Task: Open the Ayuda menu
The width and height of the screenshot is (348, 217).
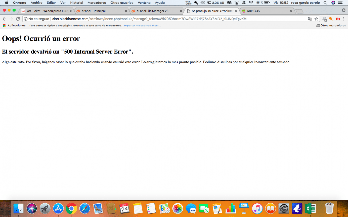Action: pyautogui.click(x=159, y=3)
